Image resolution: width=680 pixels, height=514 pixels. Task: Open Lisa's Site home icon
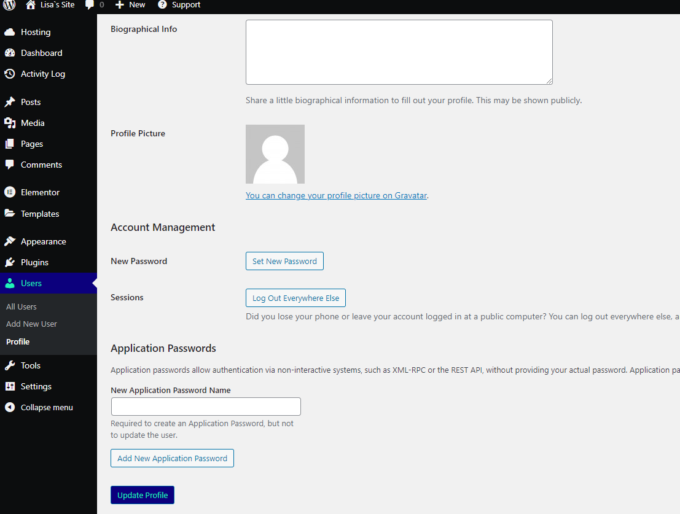click(30, 5)
